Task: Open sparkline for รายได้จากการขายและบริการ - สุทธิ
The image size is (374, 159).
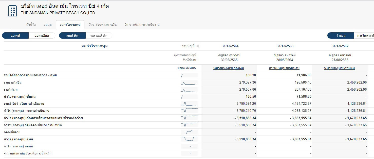Action: 189,75
